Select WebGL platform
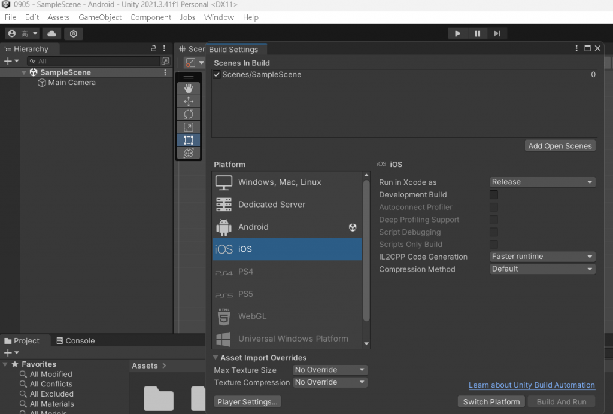The height and width of the screenshot is (414, 613). (287, 316)
